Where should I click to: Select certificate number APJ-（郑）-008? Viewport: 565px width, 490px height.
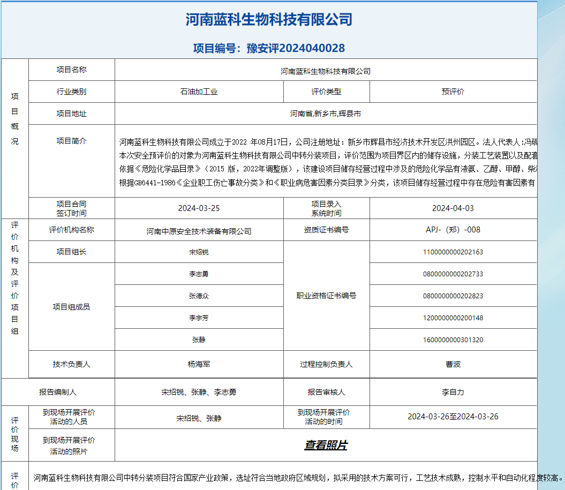[x=453, y=230]
